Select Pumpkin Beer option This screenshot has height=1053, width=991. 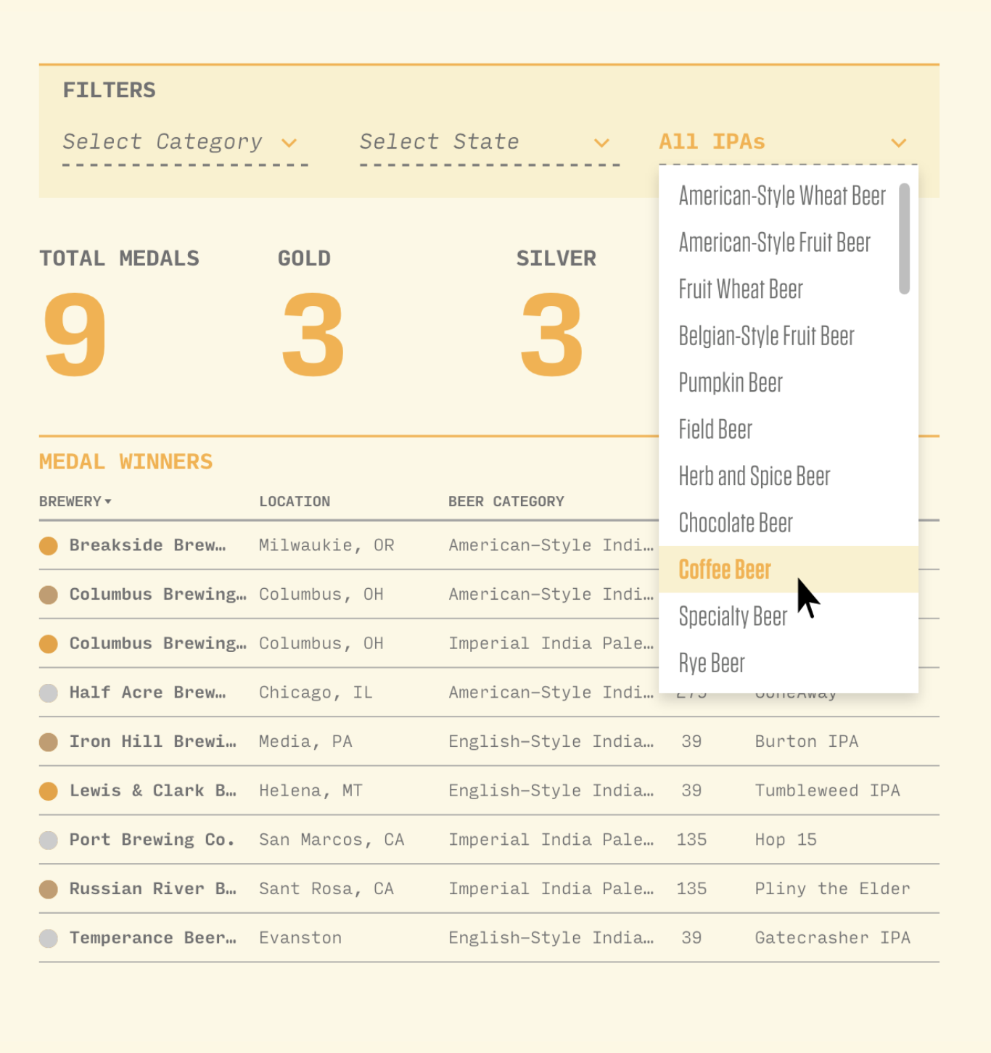pyautogui.click(x=731, y=383)
